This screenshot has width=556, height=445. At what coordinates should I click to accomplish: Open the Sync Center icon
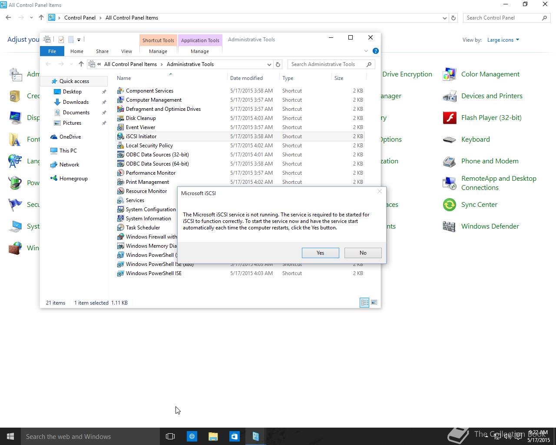pyautogui.click(x=450, y=205)
